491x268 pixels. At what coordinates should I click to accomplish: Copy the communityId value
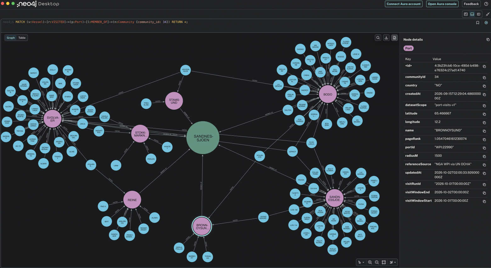484,78
